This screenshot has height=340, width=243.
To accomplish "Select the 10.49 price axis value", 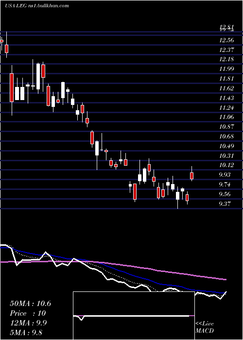I will (226, 146).
